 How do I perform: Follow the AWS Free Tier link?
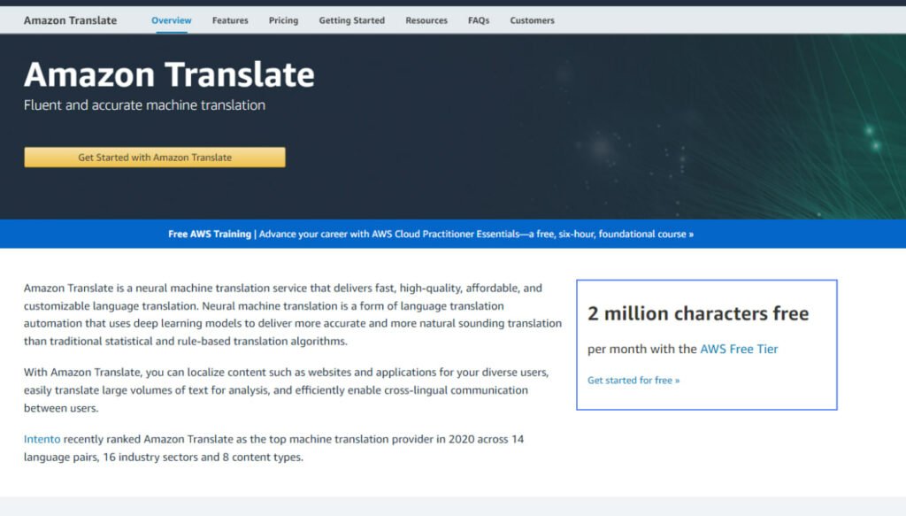tap(739, 349)
